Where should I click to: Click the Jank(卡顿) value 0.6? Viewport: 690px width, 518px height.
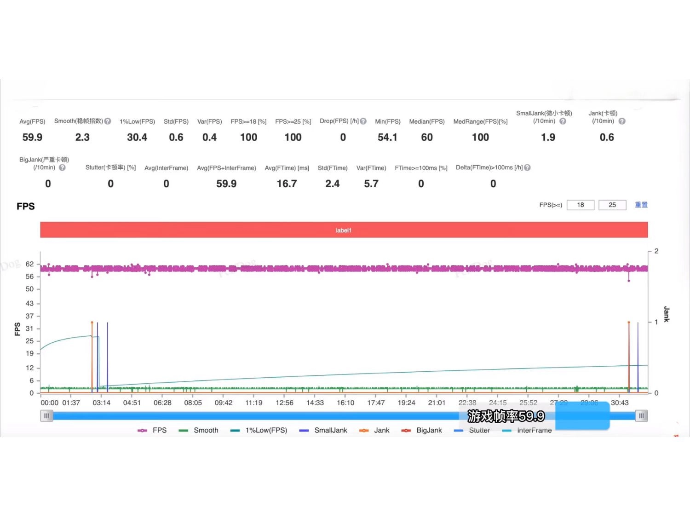[x=607, y=138]
